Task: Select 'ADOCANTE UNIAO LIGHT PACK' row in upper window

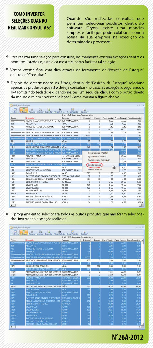Action: [76, 138]
